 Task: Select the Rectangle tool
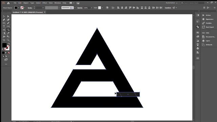(4, 23)
